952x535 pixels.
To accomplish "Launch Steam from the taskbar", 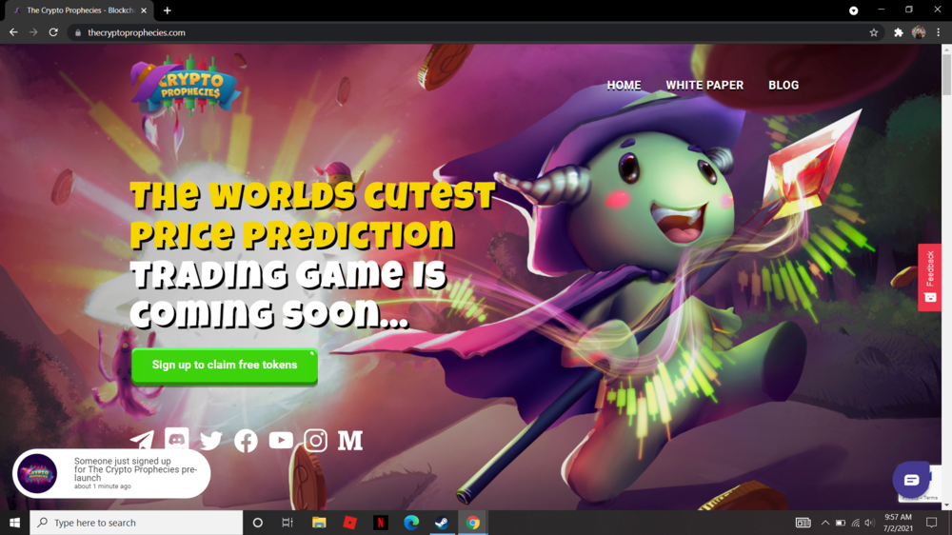I will click(442, 523).
